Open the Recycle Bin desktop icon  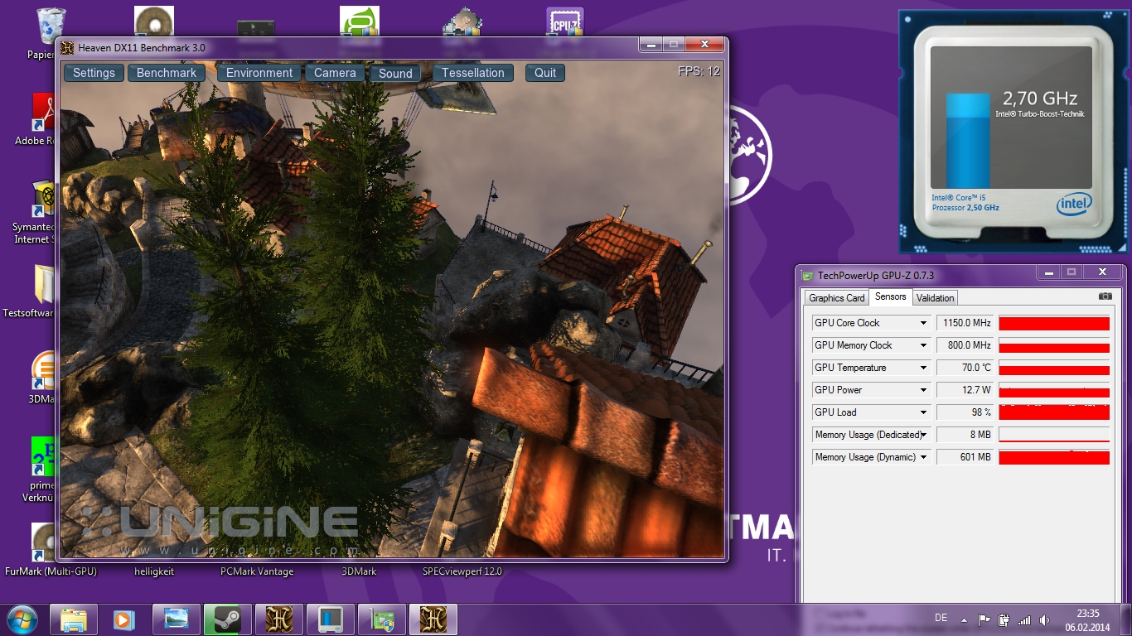coord(51,26)
